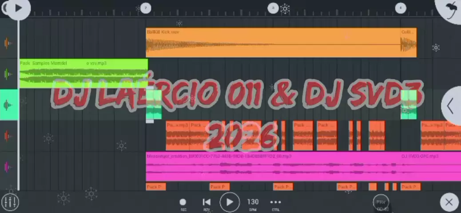Image resolution: width=461 pixels, height=213 pixels.
Task: Start playback with the bottom play button
Action: (x=229, y=202)
